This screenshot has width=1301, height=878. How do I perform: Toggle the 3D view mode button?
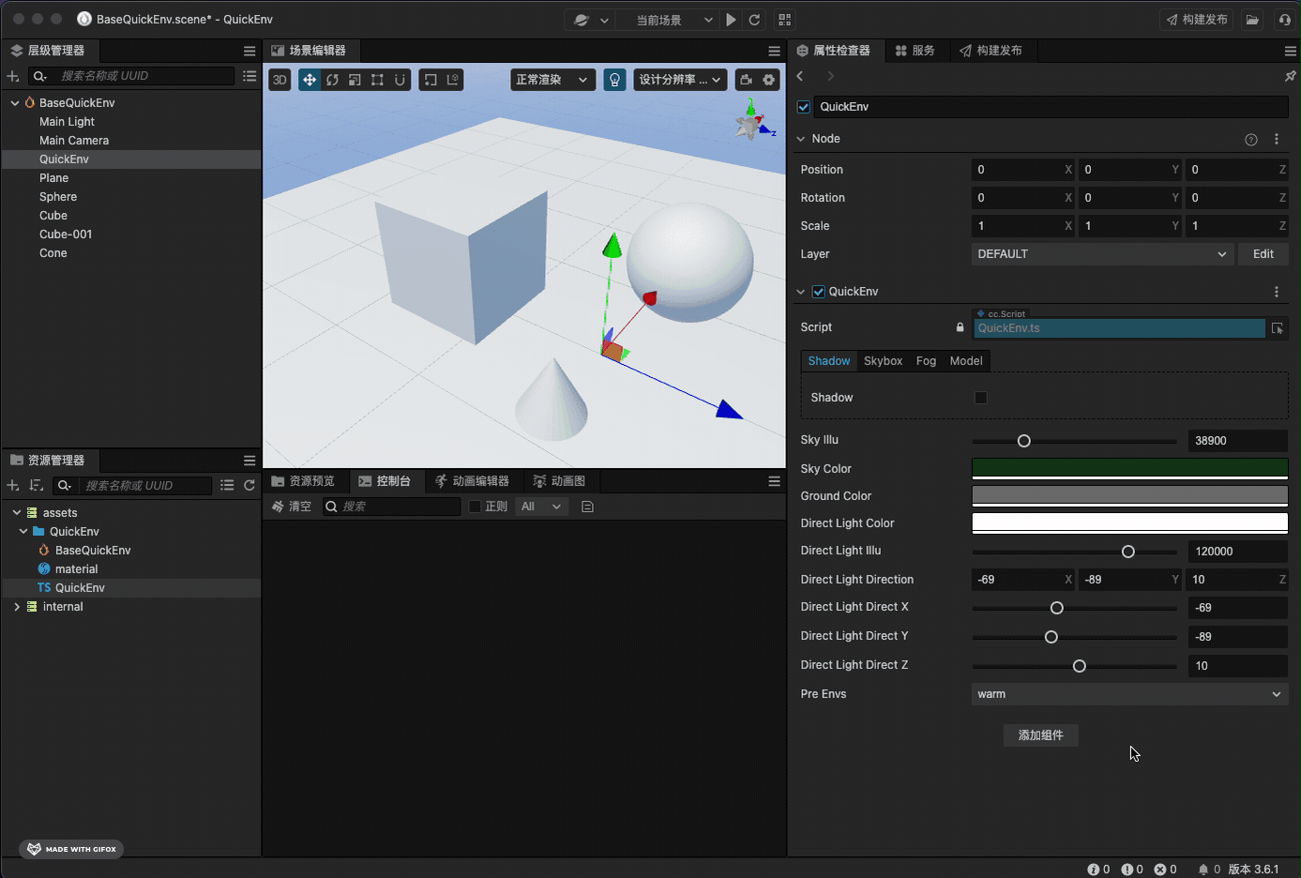(x=280, y=80)
